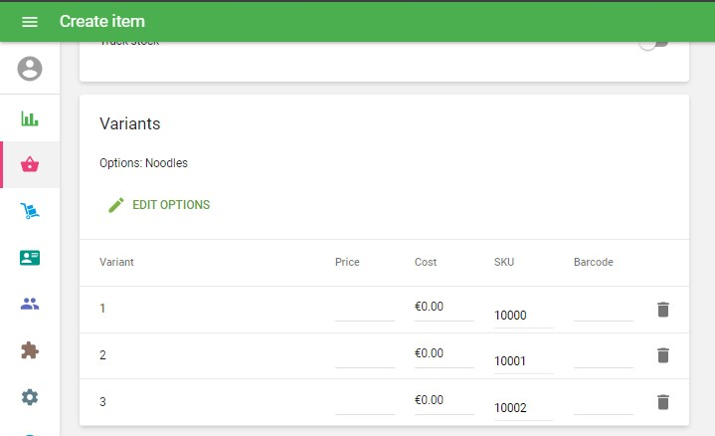Delete variant 1 with trash icon

point(663,310)
